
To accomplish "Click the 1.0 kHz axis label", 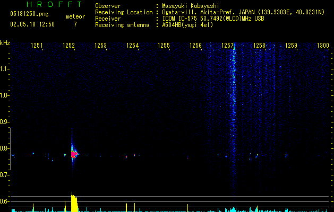I will (x=4, y=95).
